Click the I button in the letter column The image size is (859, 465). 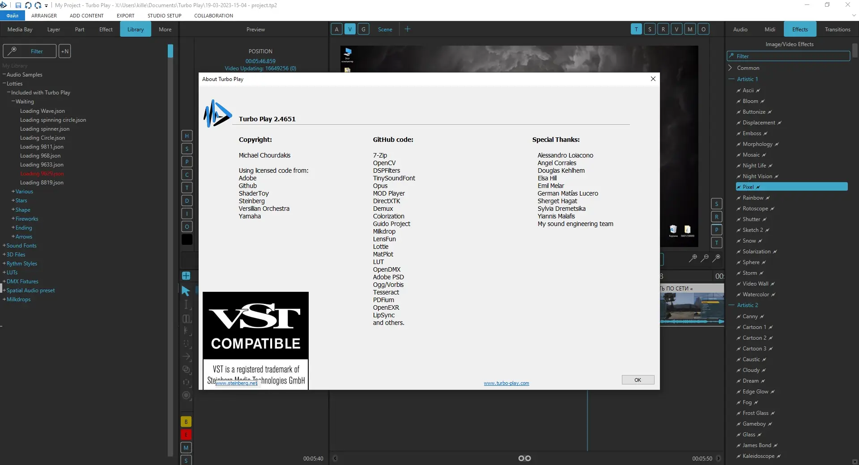click(187, 213)
